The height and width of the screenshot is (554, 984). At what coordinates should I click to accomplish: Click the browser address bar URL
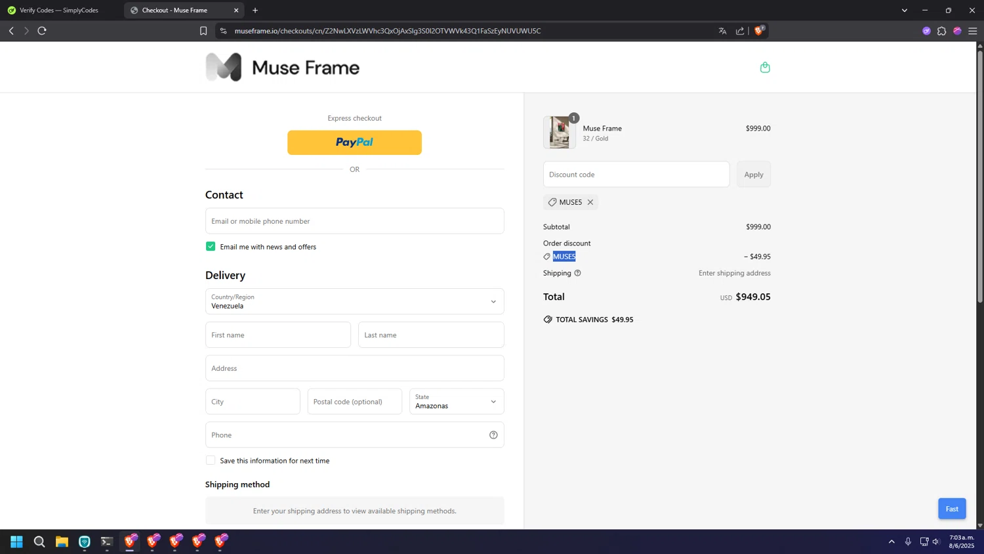coord(388,31)
